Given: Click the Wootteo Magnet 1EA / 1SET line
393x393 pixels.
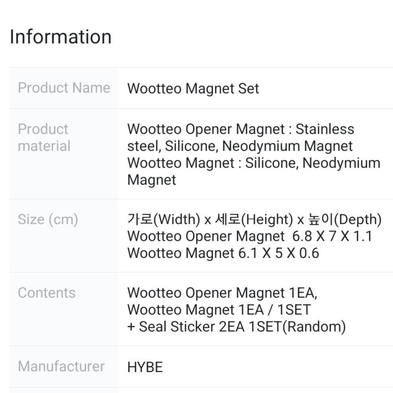Looking at the screenshot, I should [219, 310].
